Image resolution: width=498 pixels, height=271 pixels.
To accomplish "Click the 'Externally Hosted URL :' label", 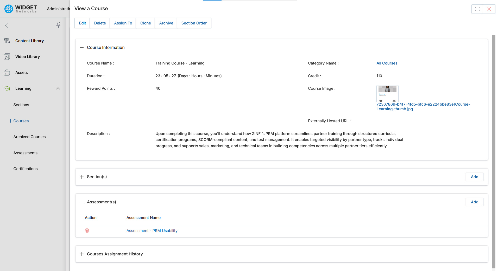I will (329, 121).
